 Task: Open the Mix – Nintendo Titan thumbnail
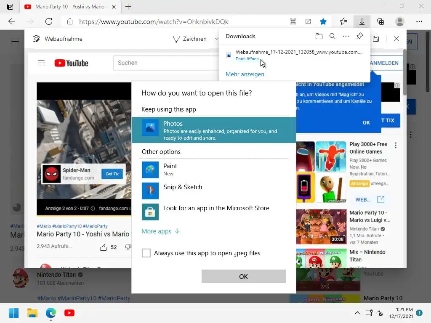click(322, 258)
